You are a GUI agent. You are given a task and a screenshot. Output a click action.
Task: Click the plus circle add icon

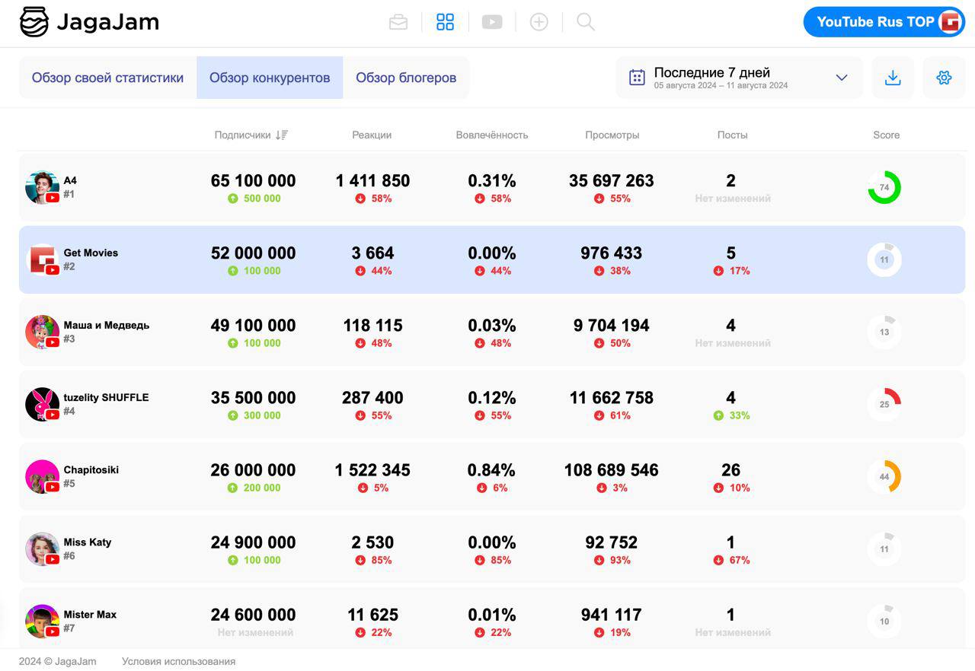pos(539,22)
